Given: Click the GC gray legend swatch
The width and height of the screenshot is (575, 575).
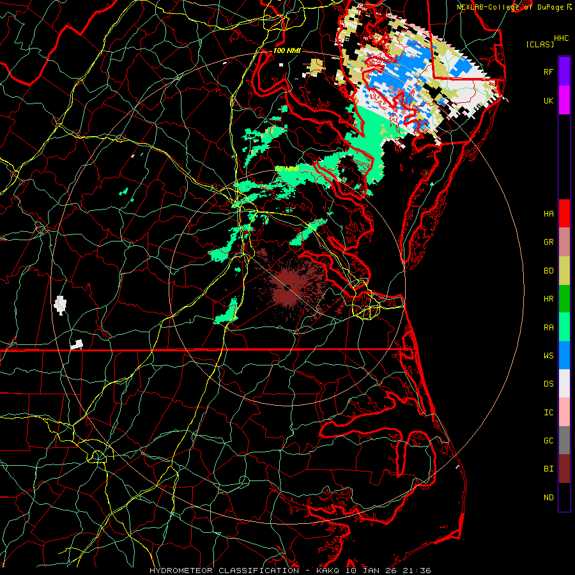Looking at the screenshot, I should [564, 440].
